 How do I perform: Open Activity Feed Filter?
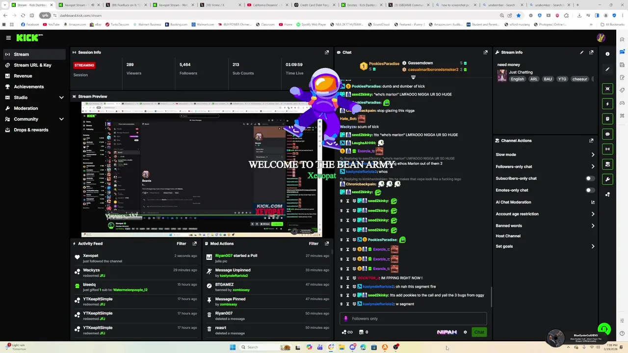[181, 244]
